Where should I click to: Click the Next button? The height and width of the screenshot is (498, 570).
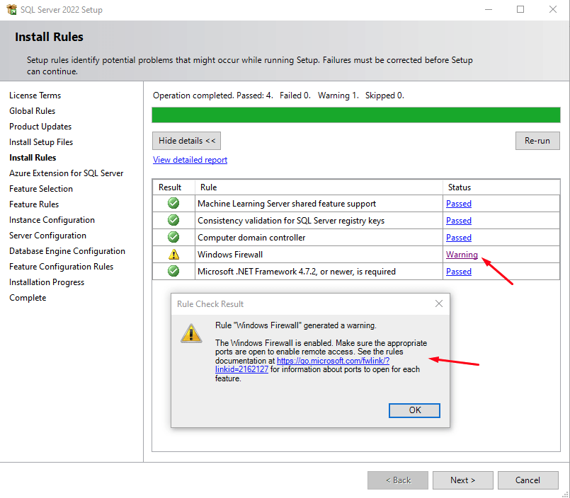463,480
